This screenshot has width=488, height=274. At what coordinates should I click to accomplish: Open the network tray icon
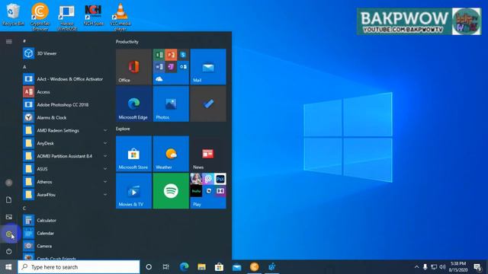[x=434, y=267]
